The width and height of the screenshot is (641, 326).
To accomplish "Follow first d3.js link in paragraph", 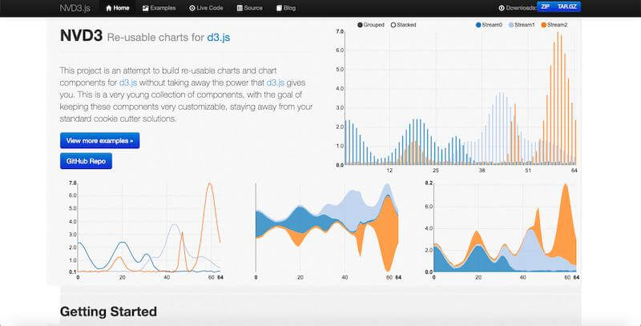I will tap(128, 83).
